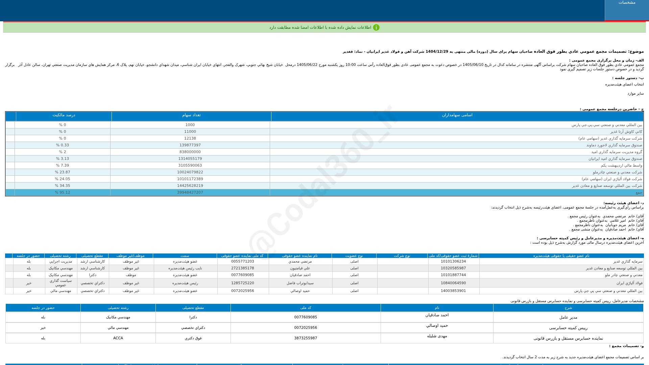Click the 95.12 % total ownership cell

point(63,192)
